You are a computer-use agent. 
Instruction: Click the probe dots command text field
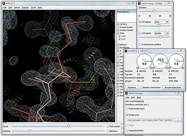(x=150, y=120)
